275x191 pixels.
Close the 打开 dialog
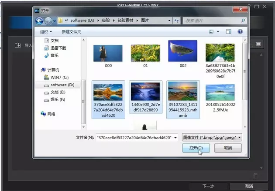pos(240,9)
